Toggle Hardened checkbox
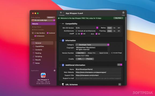The height and width of the screenshot is (96, 155). click(x=47, y=33)
